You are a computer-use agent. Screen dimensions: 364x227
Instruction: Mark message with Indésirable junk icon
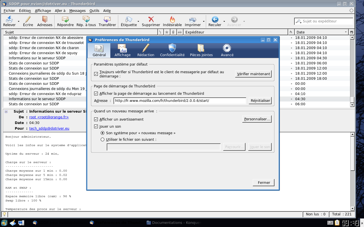172,20
